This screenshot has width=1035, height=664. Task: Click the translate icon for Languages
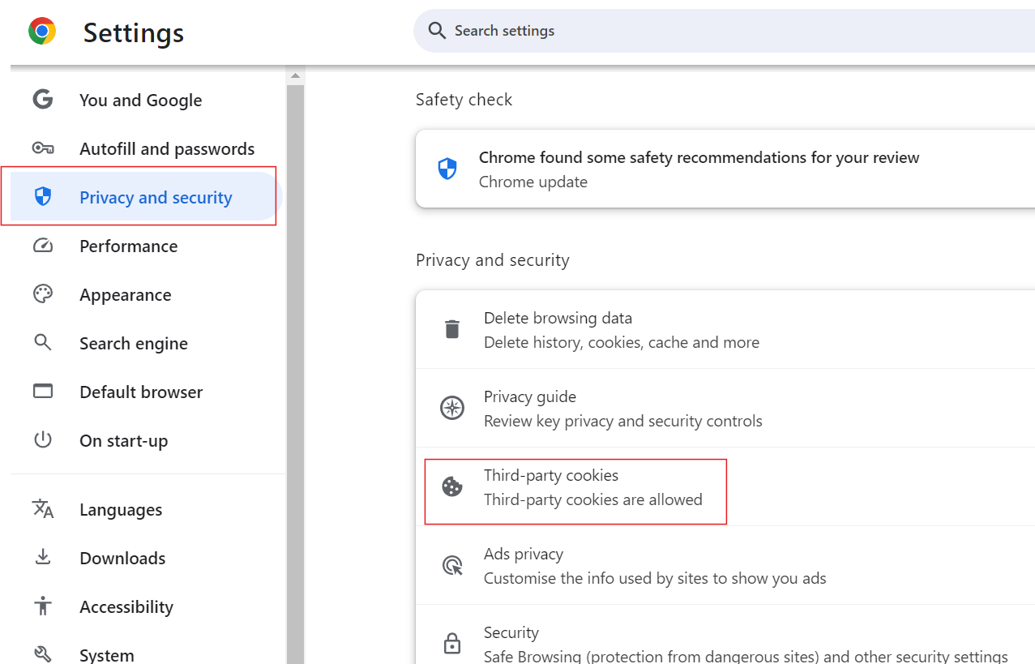(42, 509)
